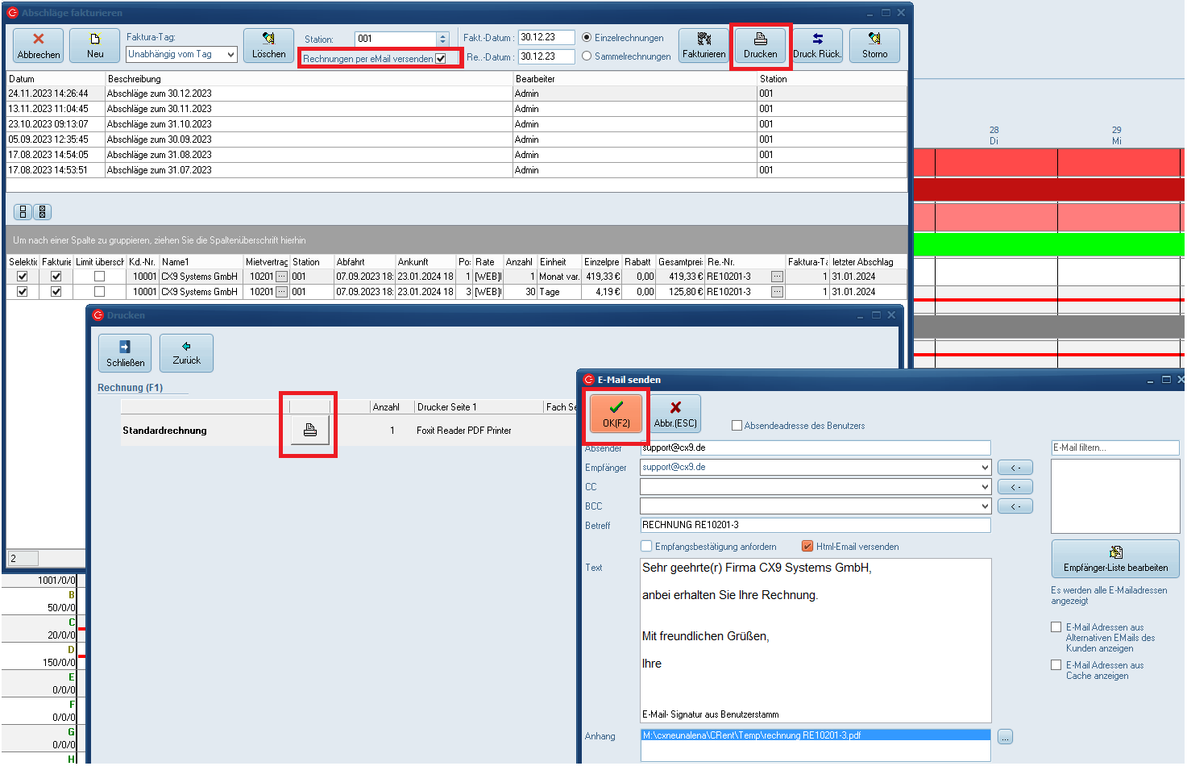This screenshot has height=766, width=1187.
Task: Click the Station spinner arrows
Action: click(x=442, y=39)
